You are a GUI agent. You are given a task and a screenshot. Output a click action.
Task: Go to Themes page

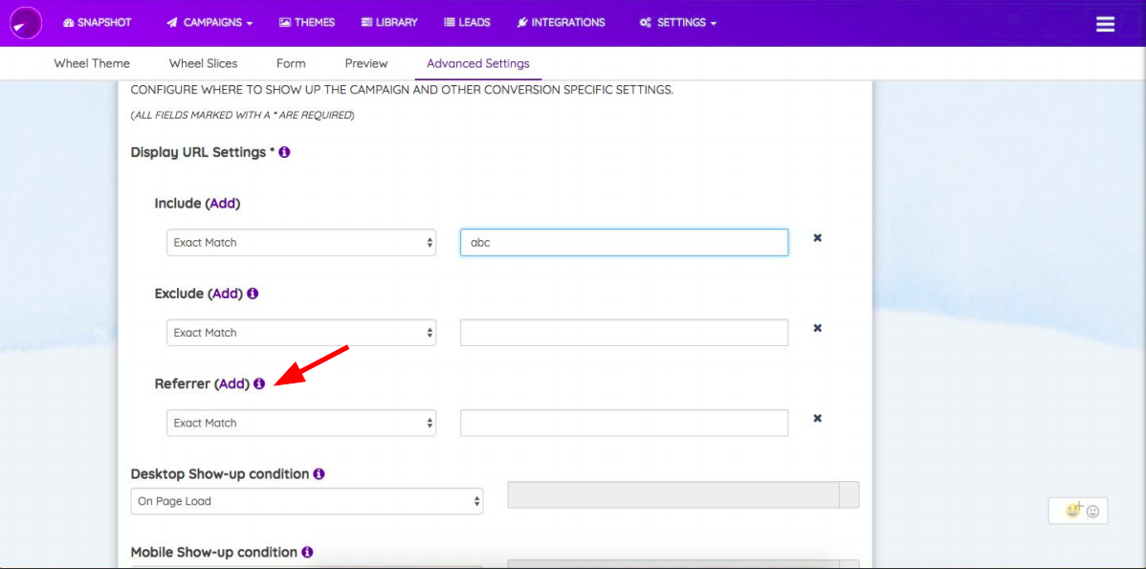(307, 23)
